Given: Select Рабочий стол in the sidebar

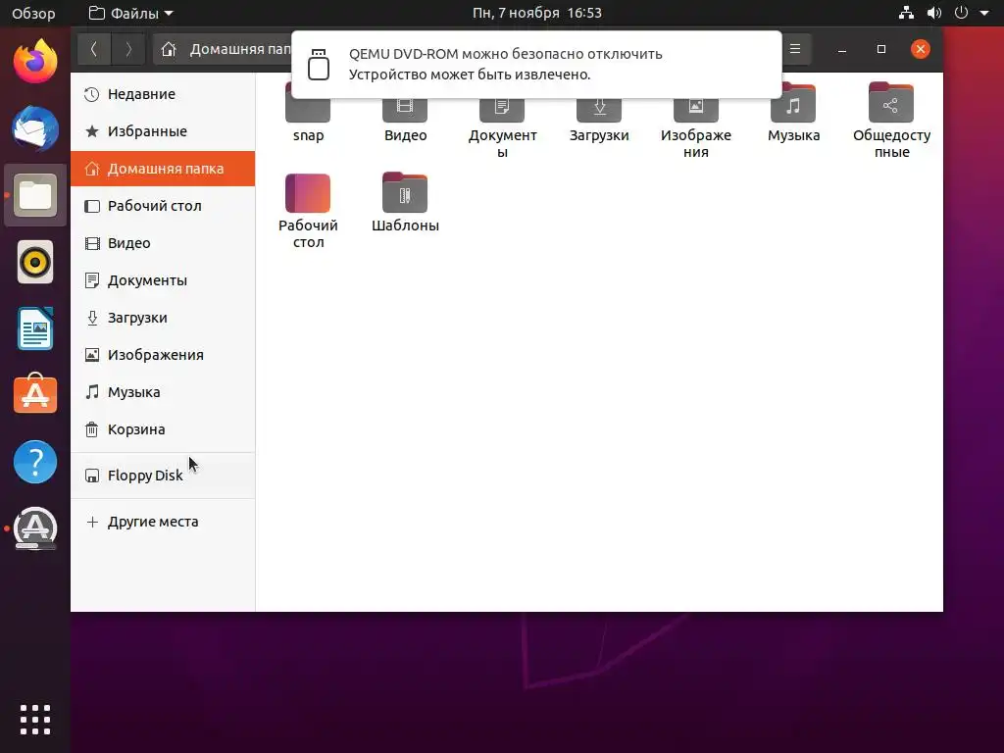Looking at the screenshot, I should (x=163, y=206).
